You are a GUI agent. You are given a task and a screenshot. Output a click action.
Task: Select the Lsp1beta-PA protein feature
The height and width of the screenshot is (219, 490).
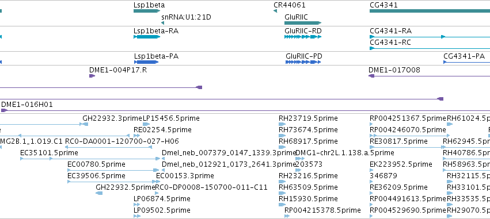[146, 62]
